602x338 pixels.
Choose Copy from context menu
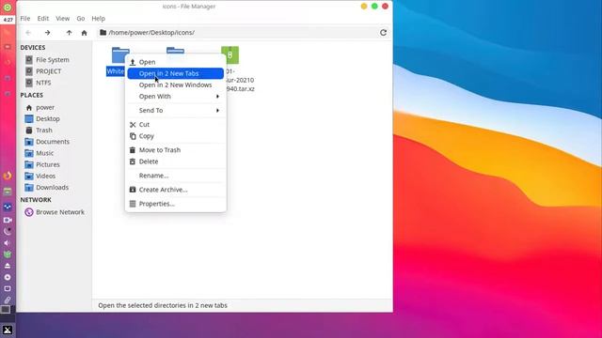coord(176,136)
